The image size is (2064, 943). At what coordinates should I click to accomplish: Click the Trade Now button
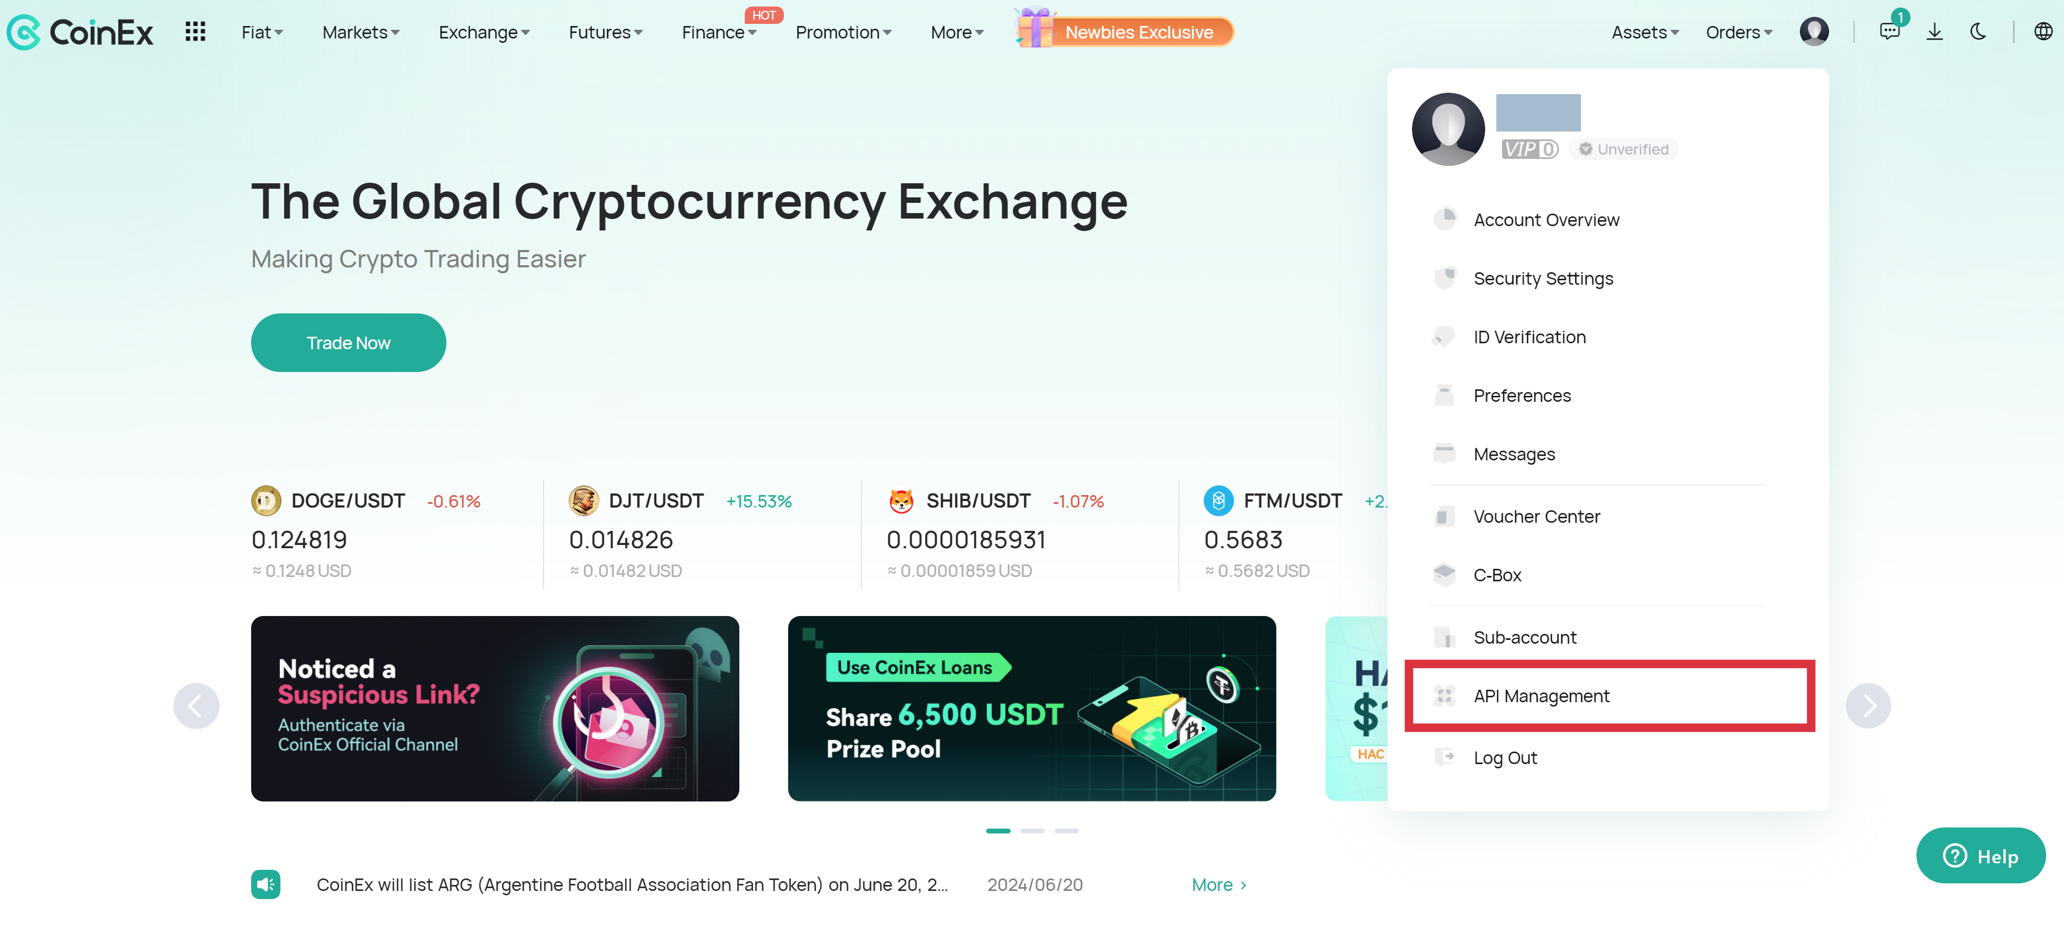point(349,343)
